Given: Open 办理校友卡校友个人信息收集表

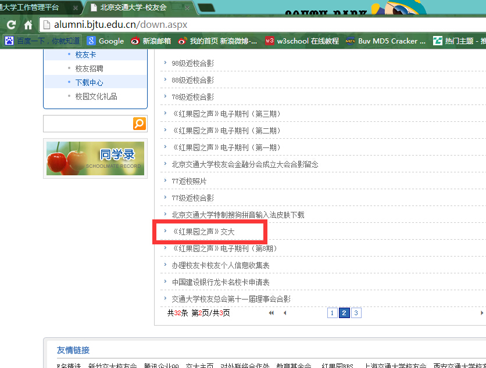Looking at the screenshot, I should tap(221, 266).
